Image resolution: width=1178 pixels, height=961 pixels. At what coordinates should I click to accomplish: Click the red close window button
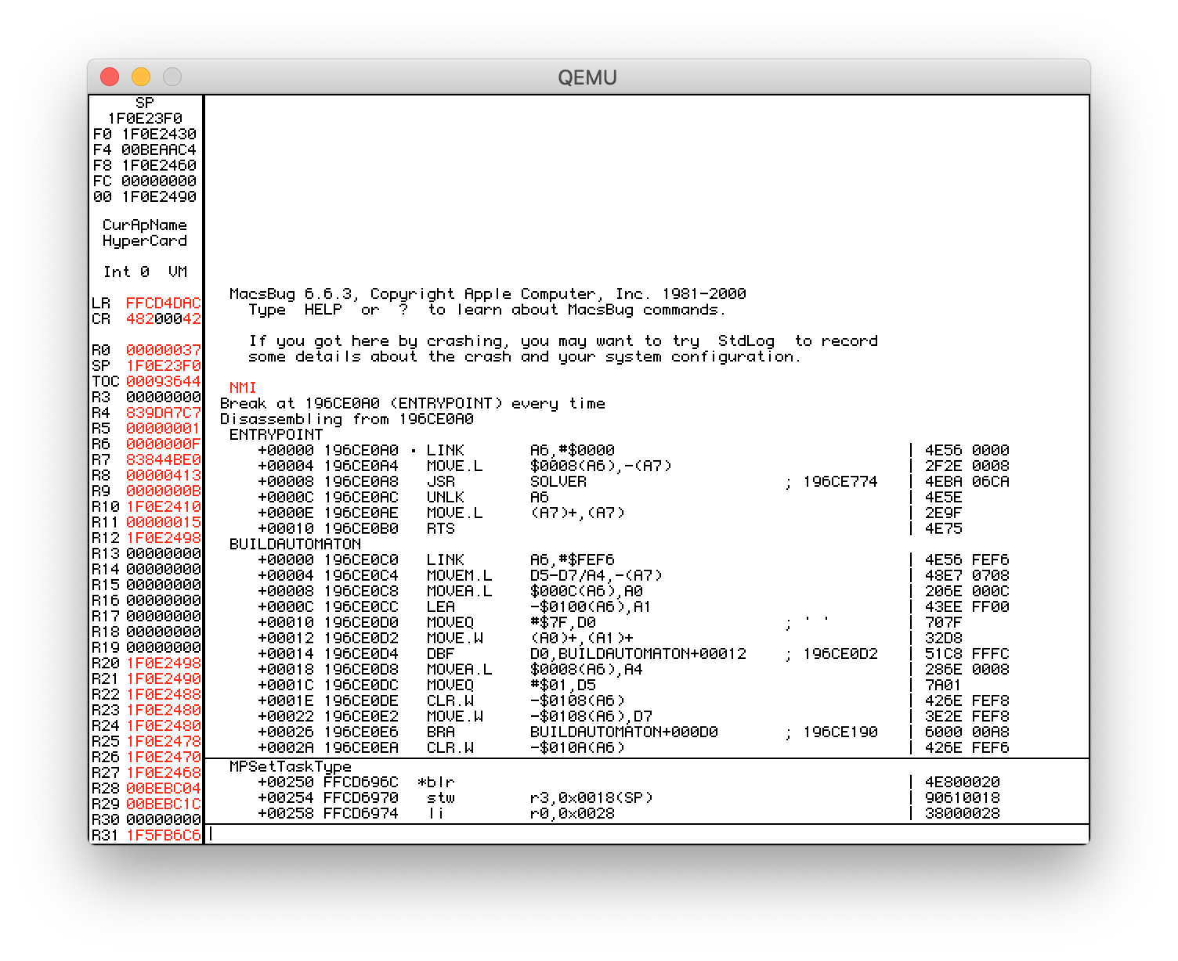[x=110, y=77]
